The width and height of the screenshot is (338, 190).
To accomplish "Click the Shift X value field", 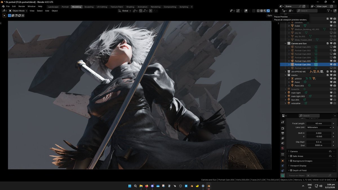I will pyautogui.click(x=319, y=133).
